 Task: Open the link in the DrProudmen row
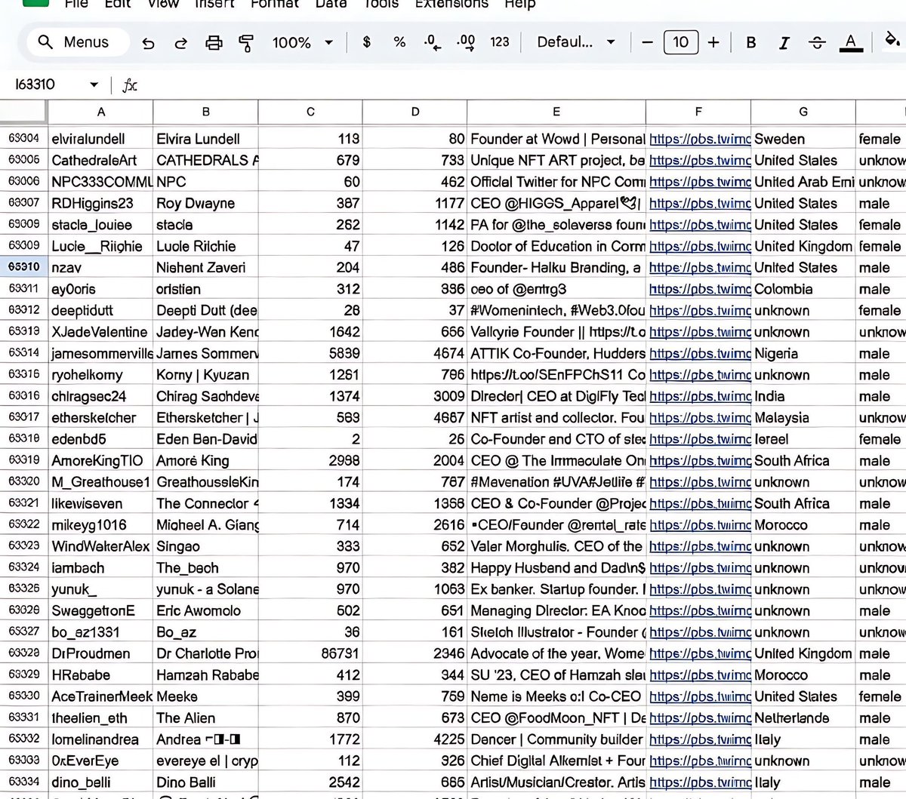tap(700, 653)
